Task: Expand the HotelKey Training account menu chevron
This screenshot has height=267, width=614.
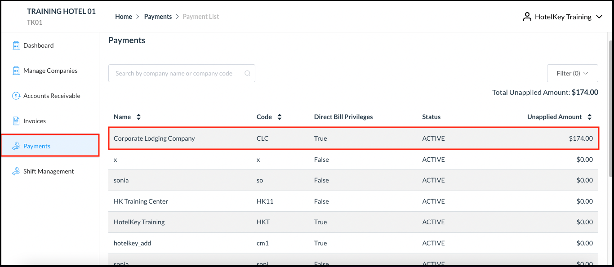Action: pyautogui.click(x=599, y=16)
